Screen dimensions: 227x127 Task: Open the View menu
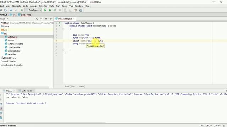click(8, 6)
